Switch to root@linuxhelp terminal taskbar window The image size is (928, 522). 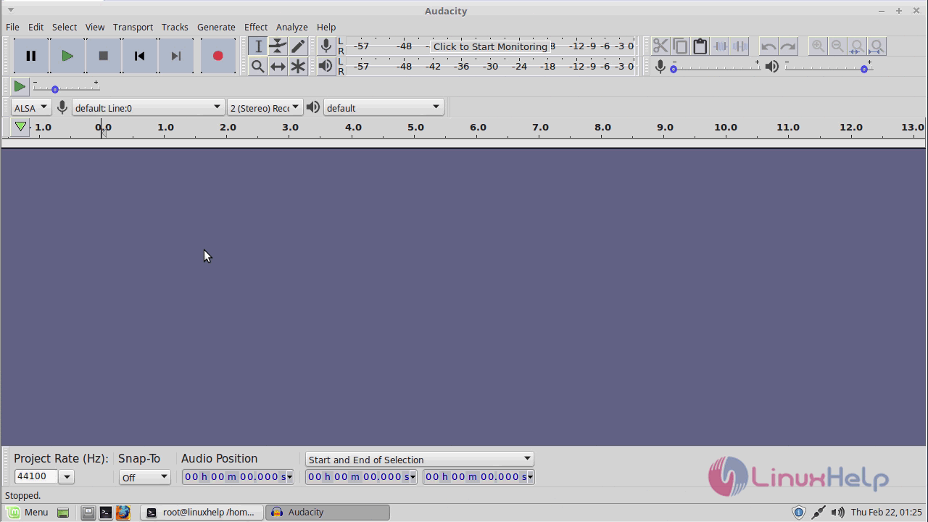pyautogui.click(x=200, y=512)
